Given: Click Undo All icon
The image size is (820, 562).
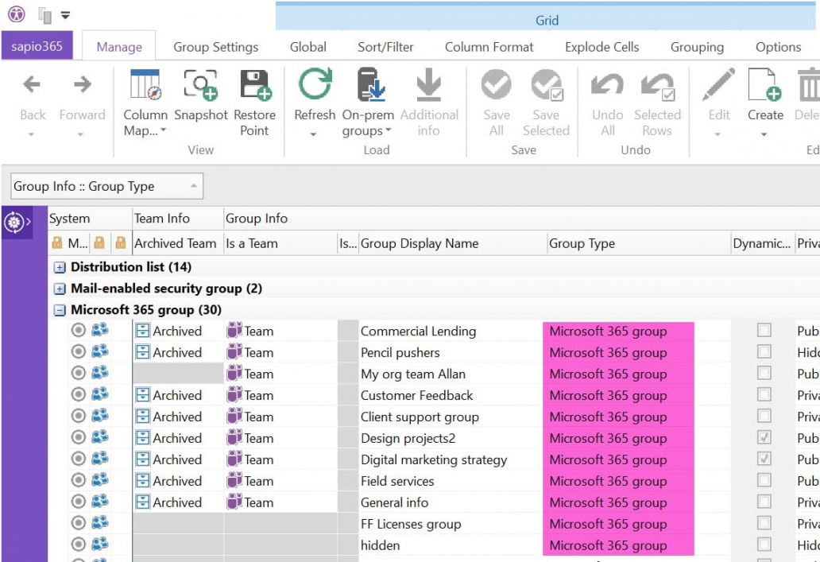Looking at the screenshot, I should [x=606, y=84].
